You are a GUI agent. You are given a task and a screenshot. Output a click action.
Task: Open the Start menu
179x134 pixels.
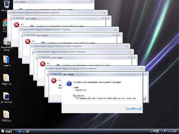click(7, 131)
